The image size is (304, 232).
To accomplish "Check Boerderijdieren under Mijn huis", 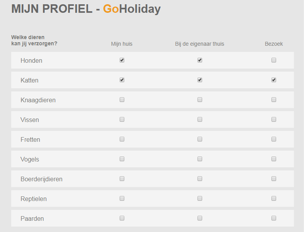I will click(122, 179).
